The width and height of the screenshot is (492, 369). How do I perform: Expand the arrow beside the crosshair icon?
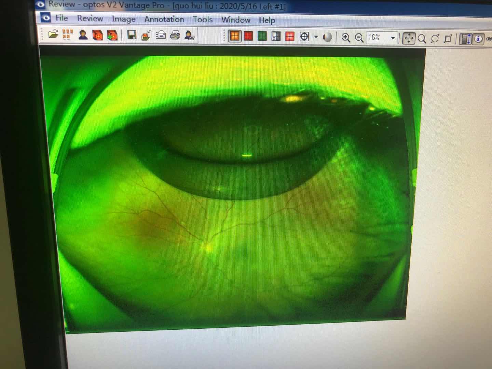click(316, 37)
